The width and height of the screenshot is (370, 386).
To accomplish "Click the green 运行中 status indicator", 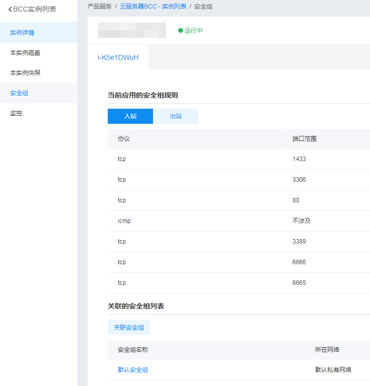I will point(190,30).
